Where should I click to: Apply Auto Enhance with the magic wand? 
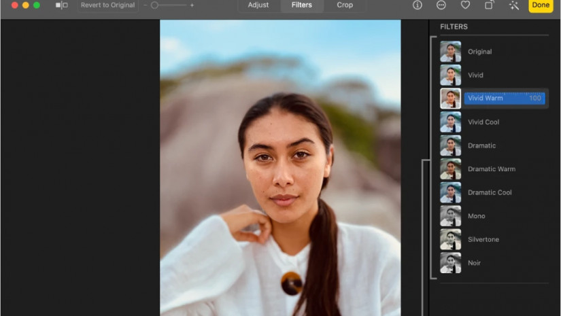pos(514,5)
